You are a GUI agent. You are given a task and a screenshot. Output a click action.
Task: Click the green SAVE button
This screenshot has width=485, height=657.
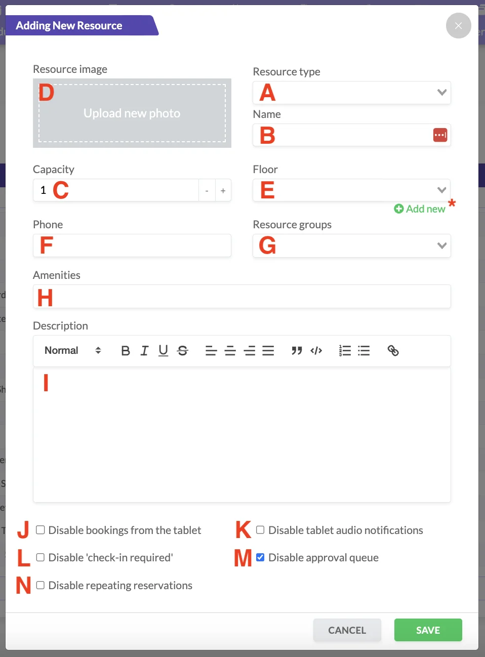[428, 630]
